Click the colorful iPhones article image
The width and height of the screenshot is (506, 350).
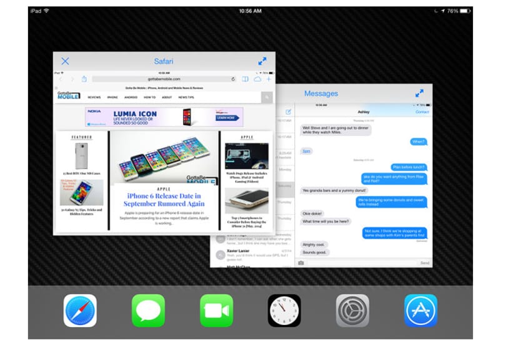(x=164, y=157)
